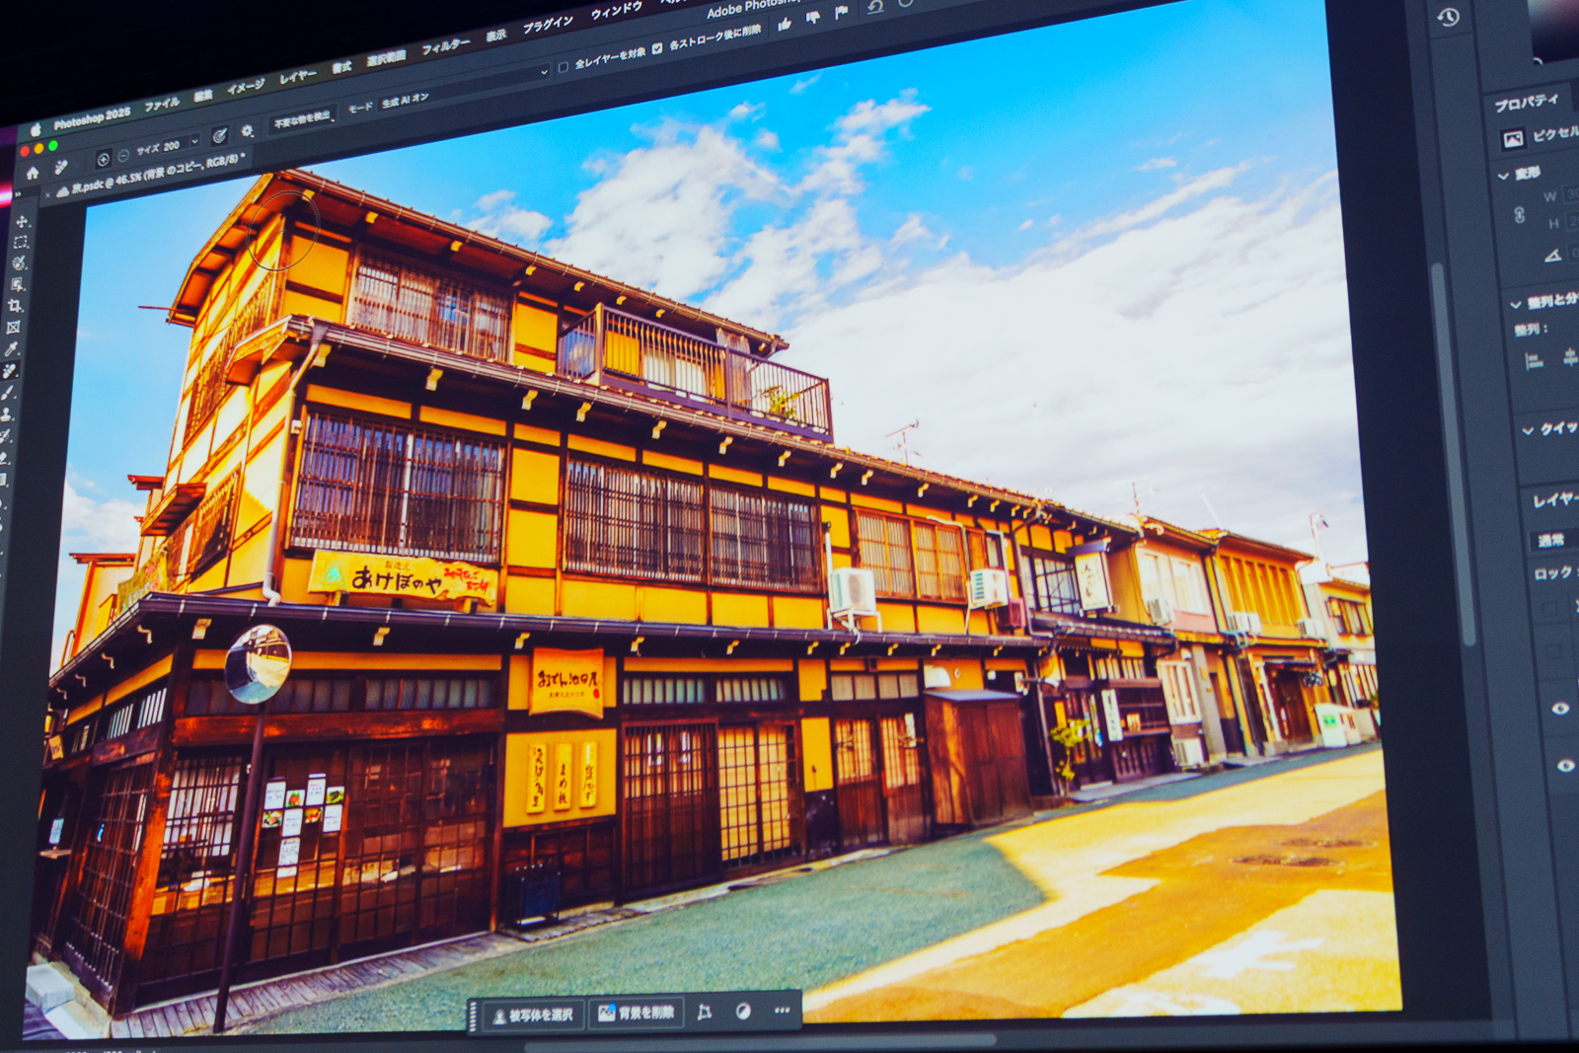1579x1053 pixels.
Task: Select the Clone Stamp tool
Action: point(6,414)
